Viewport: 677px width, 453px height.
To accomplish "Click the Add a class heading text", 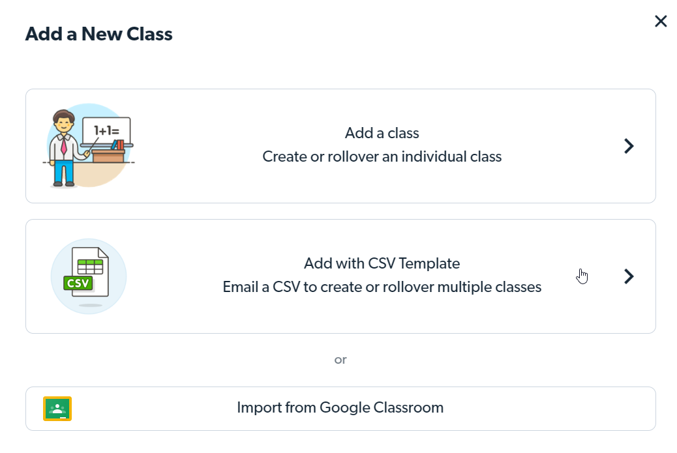I will pyautogui.click(x=382, y=133).
